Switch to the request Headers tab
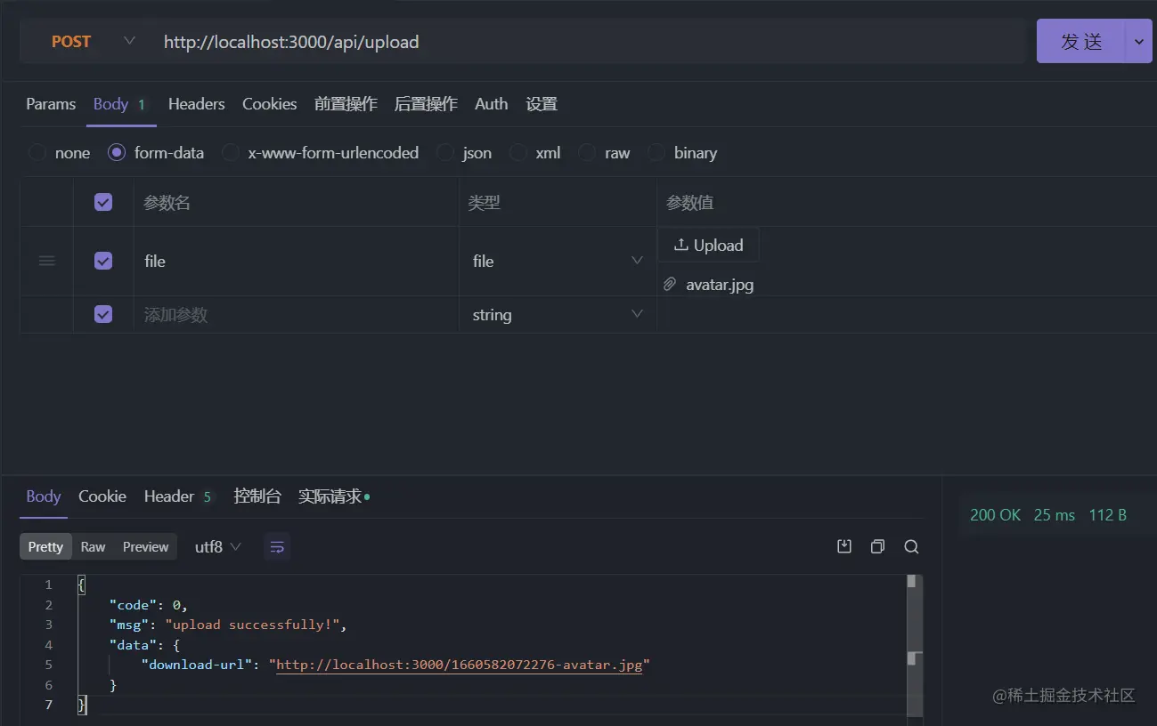 click(x=197, y=104)
